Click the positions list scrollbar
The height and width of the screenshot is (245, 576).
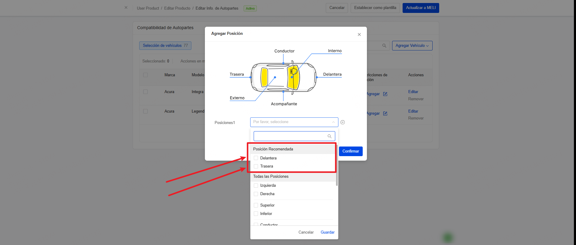(337, 168)
